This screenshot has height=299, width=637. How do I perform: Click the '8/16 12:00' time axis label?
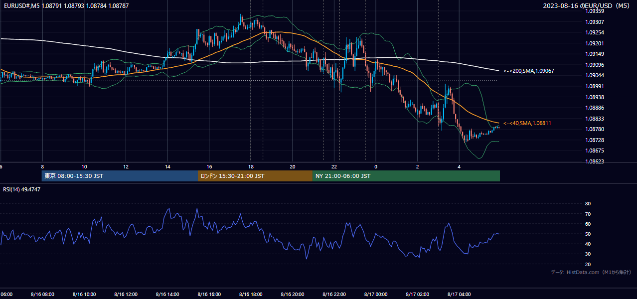pos(126,295)
